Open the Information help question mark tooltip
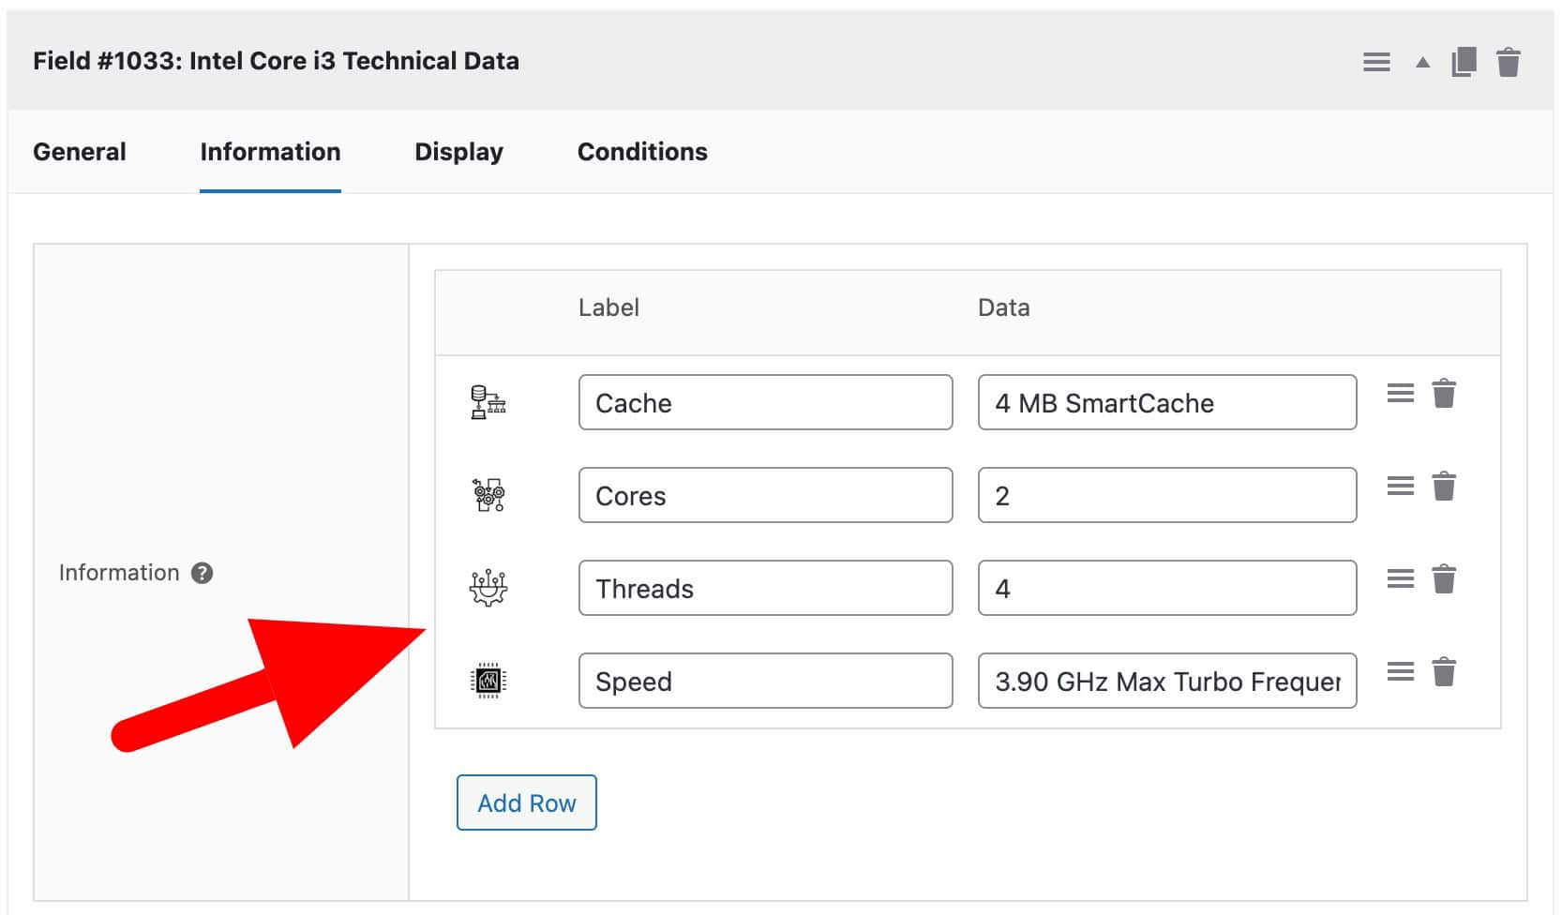This screenshot has height=915, width=1562. (x=203, y=571)
